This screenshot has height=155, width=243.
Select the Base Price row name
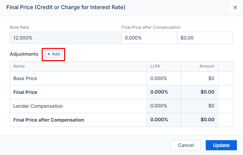pos(25,78)
